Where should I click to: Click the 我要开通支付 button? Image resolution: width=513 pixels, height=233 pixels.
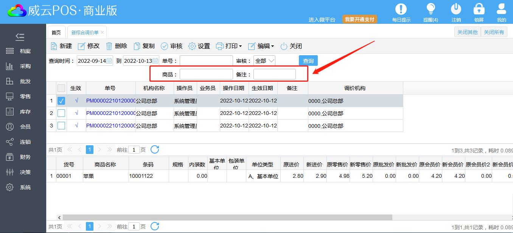[x=359, y=19]
